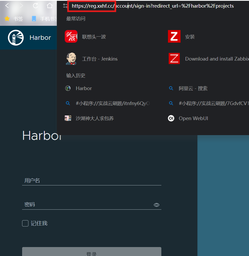
Task: Click thumbnail icon beside 沙湖神大人求包养
Action: click(x=68, y=118)
